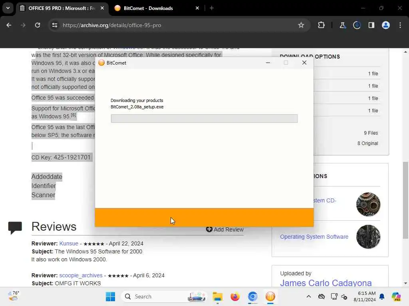The height and width of the screenshot is (306, 409).
Task: Click the BitComet download progress bar
Action: (x=204, y=118)
